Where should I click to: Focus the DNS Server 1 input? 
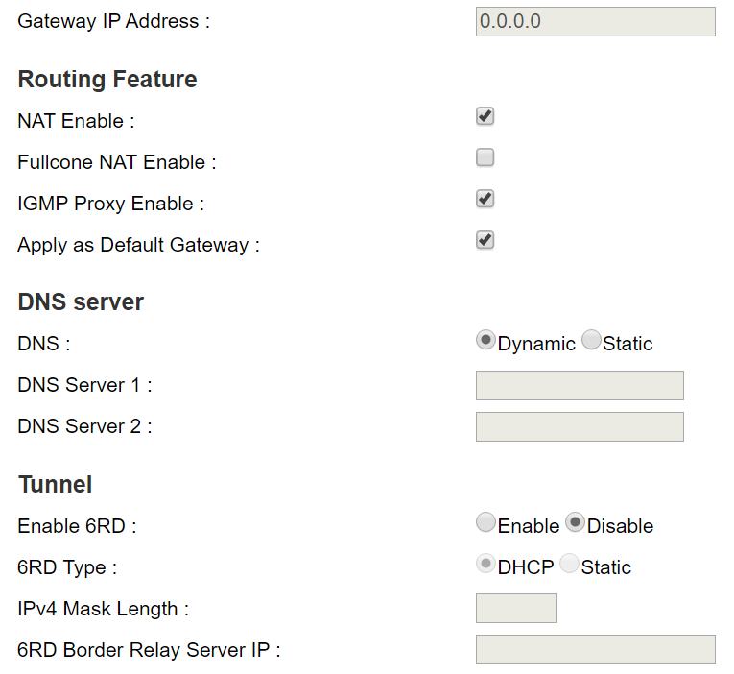click(580, 386)
